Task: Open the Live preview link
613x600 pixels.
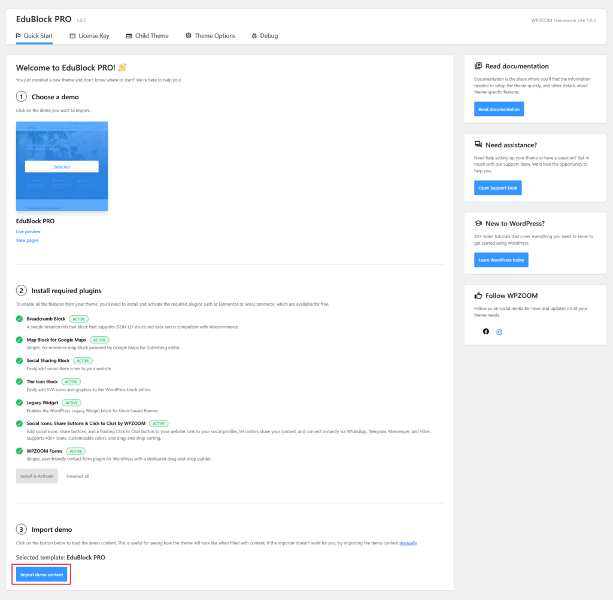Action: [x=28, y=232]
